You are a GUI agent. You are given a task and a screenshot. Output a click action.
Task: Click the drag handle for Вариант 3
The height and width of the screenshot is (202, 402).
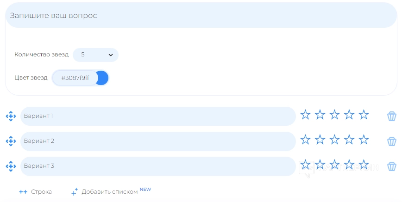click(11, 166)
